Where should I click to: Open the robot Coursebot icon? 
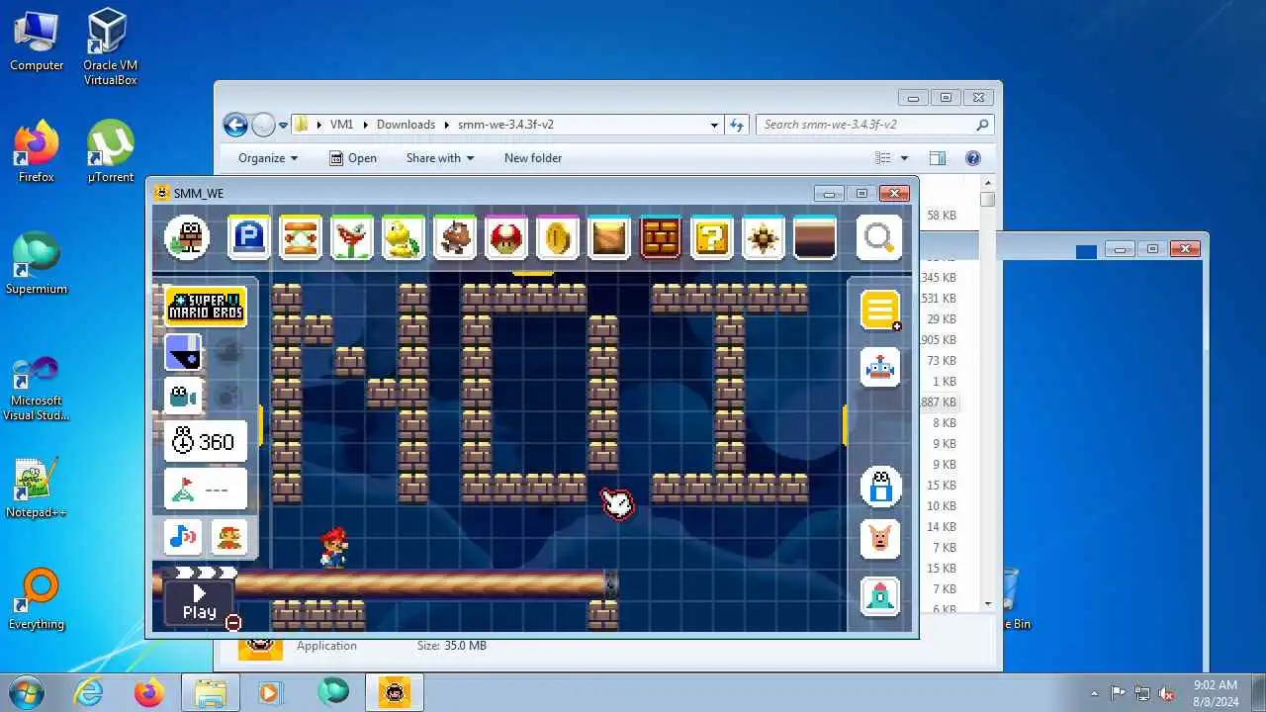(x=880, y=367)
